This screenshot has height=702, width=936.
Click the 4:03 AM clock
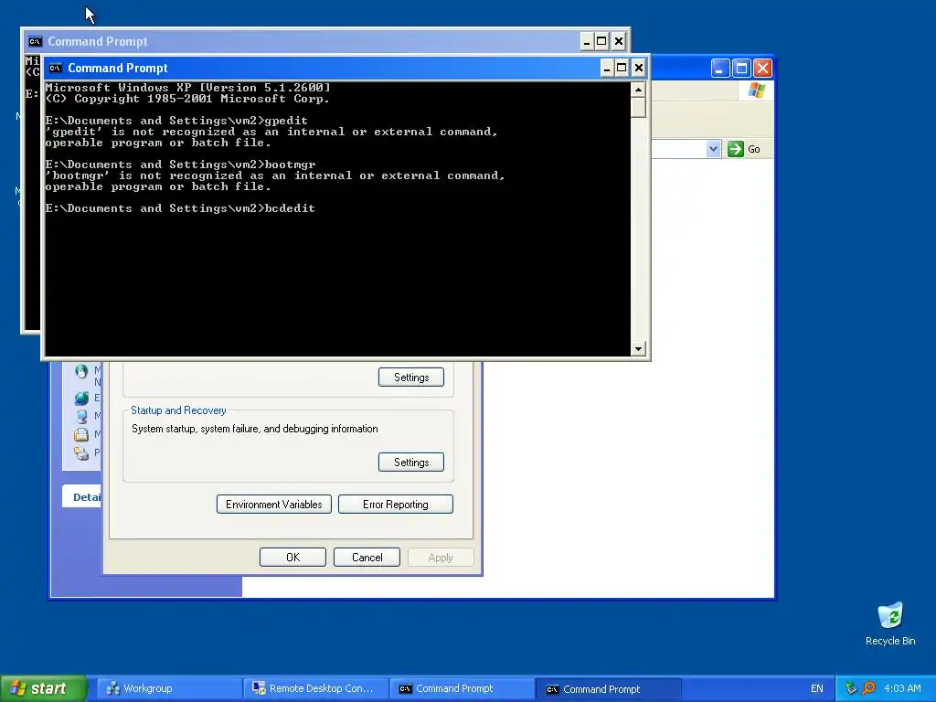click(x=902, y=689)
